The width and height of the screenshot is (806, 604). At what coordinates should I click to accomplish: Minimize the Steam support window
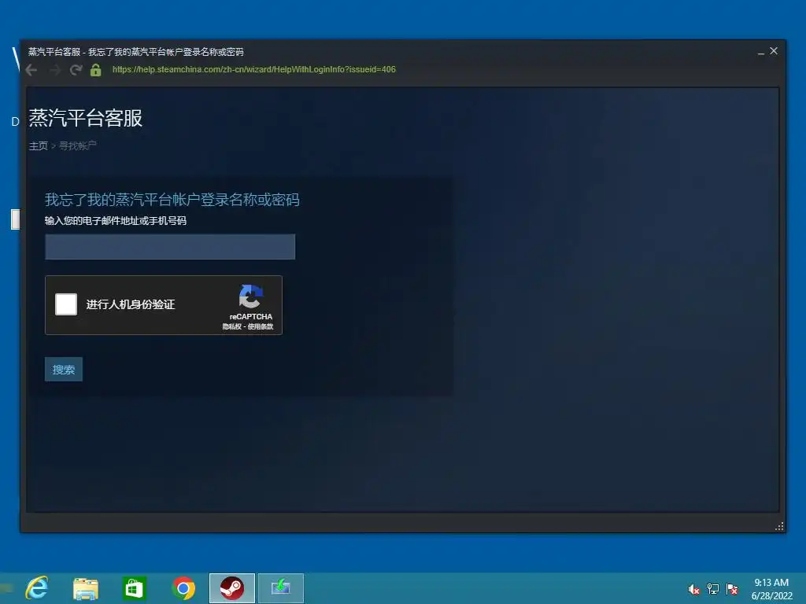761,51
